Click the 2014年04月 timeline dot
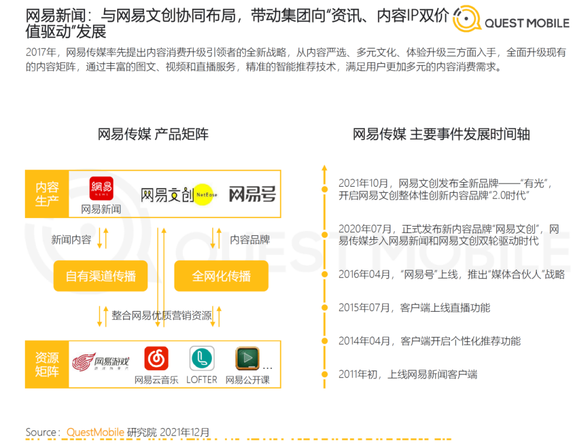This screenshot has width=575, height=443. 325,341
